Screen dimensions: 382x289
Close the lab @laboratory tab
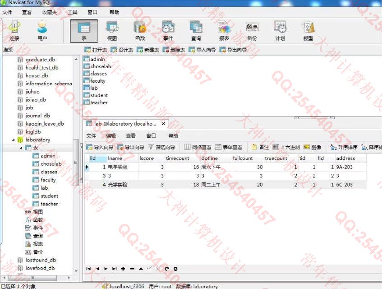163,124
